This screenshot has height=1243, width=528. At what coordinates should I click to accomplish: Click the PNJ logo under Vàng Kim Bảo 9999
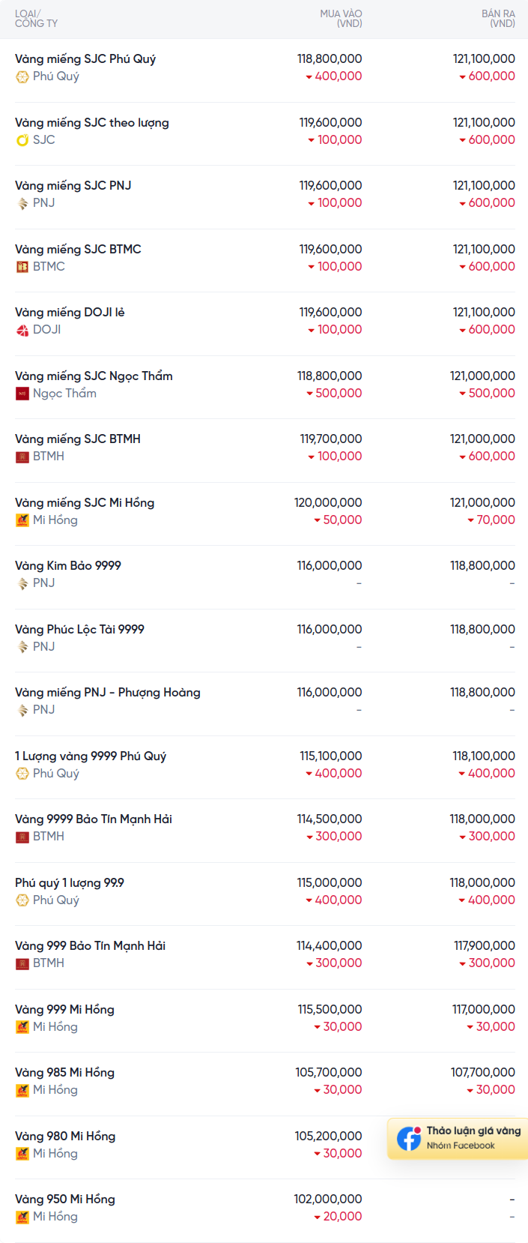(x=22, y=583)
